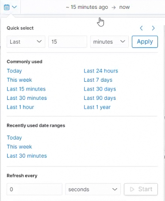Focus the refresh interval field showing 0
Image resolution: width=165 pixels, height=201 pixels.
[35, 189]
